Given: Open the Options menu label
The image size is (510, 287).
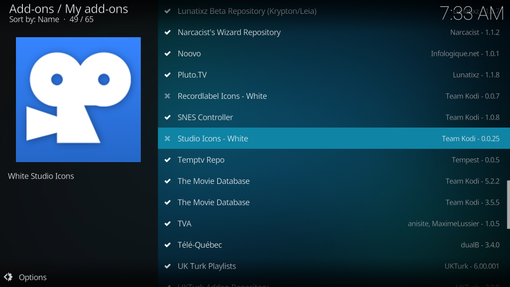Looking at the screenshot, I should [x=32, y=277].
